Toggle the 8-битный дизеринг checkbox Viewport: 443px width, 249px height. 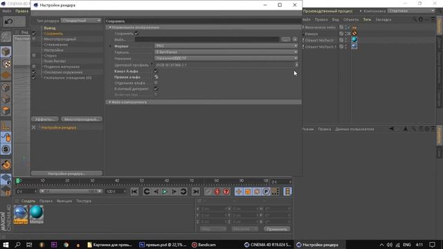click(156, 89)
